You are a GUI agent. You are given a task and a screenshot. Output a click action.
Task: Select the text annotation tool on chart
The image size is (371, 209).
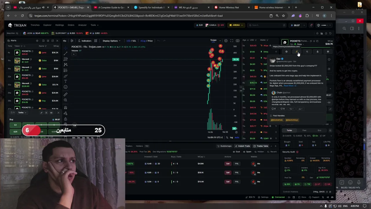click(x=66, y=81)
